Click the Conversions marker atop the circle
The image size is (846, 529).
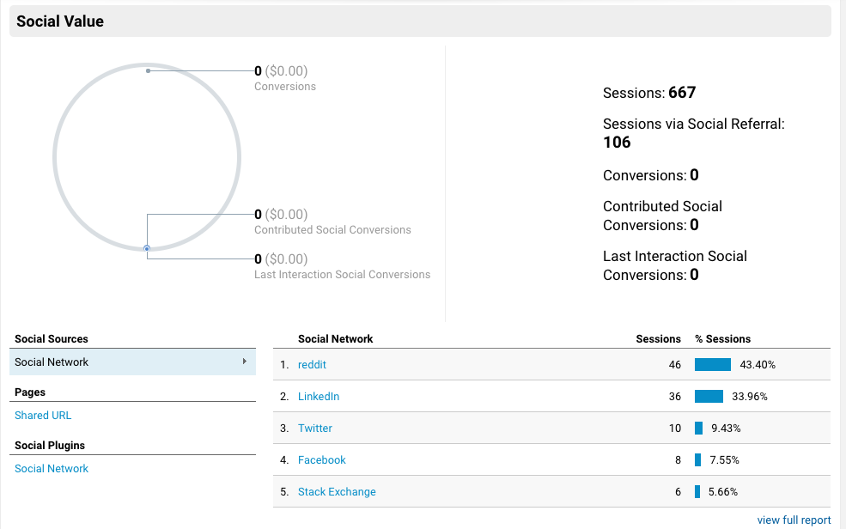pos(148,70)
